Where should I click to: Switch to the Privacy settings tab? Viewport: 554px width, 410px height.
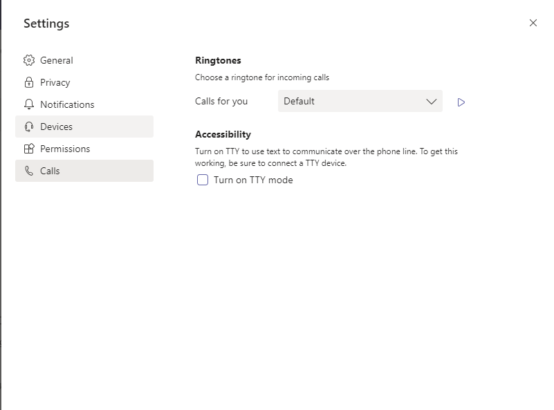[x=55, y=82]
